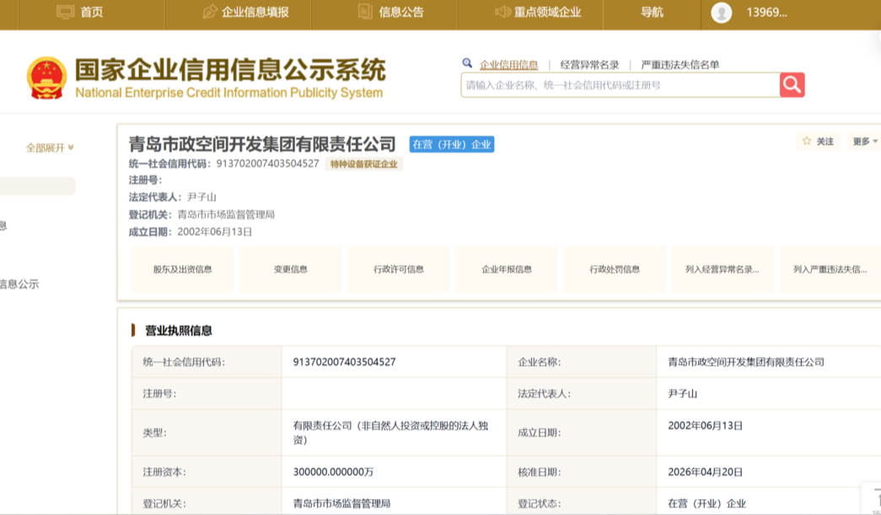Open 变更信息 section
This screenshot has width=881, height=515.
pos(290,270)
